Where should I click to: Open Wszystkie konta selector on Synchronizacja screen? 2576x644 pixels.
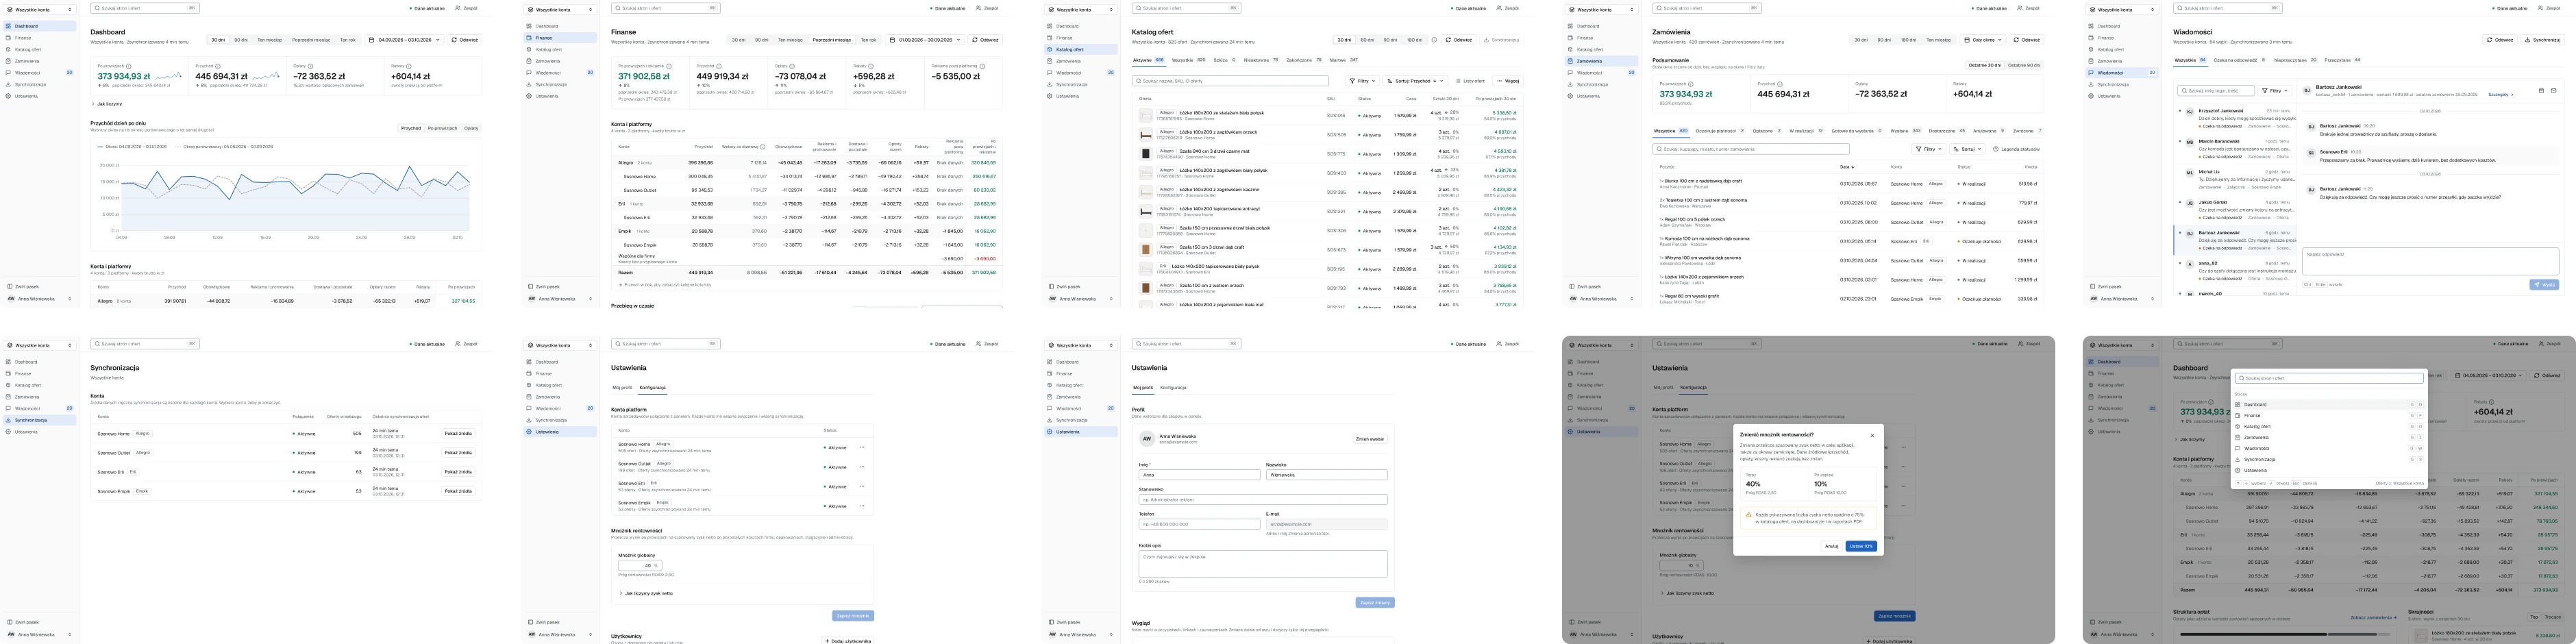39,345
